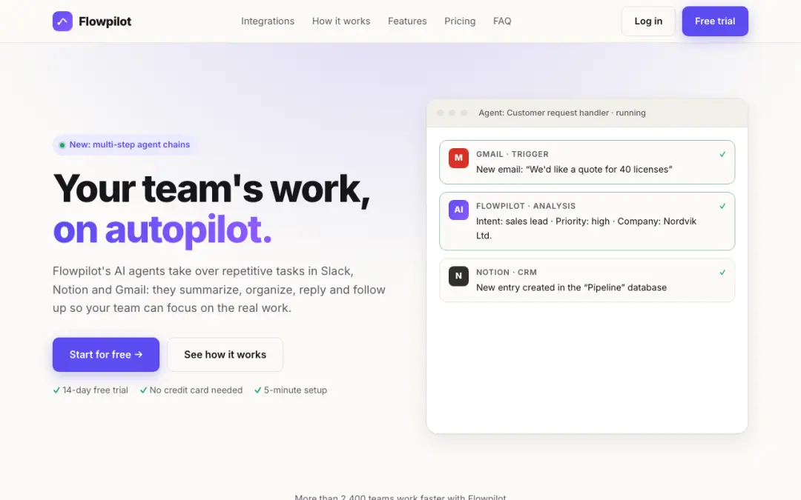Screen dimensions: 801x500
Task: Click the 'FLOWPILOT · ANALYSIS' label
Action: [x=526, y=206]
